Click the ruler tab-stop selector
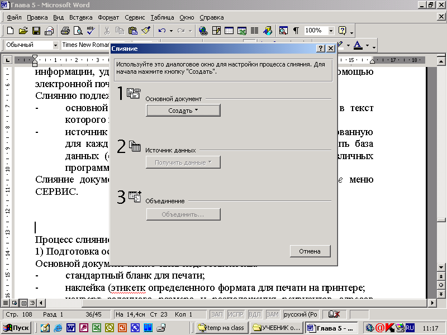 click(7, 60)
